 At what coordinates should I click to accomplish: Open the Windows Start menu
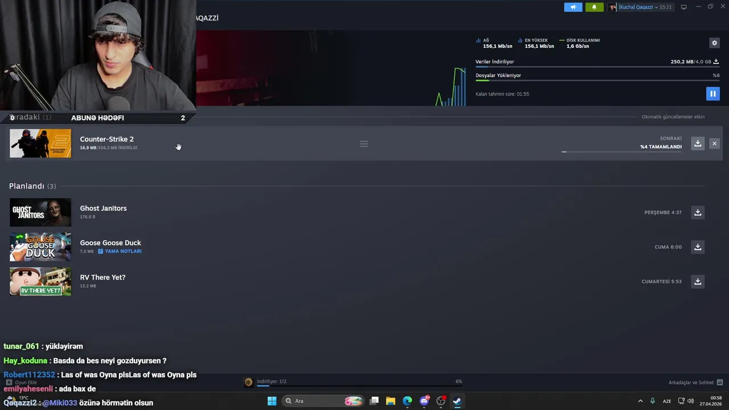point(272,401)
